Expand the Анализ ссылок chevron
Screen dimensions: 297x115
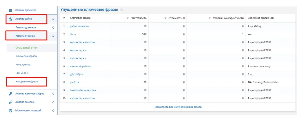[x=53, y=102]
